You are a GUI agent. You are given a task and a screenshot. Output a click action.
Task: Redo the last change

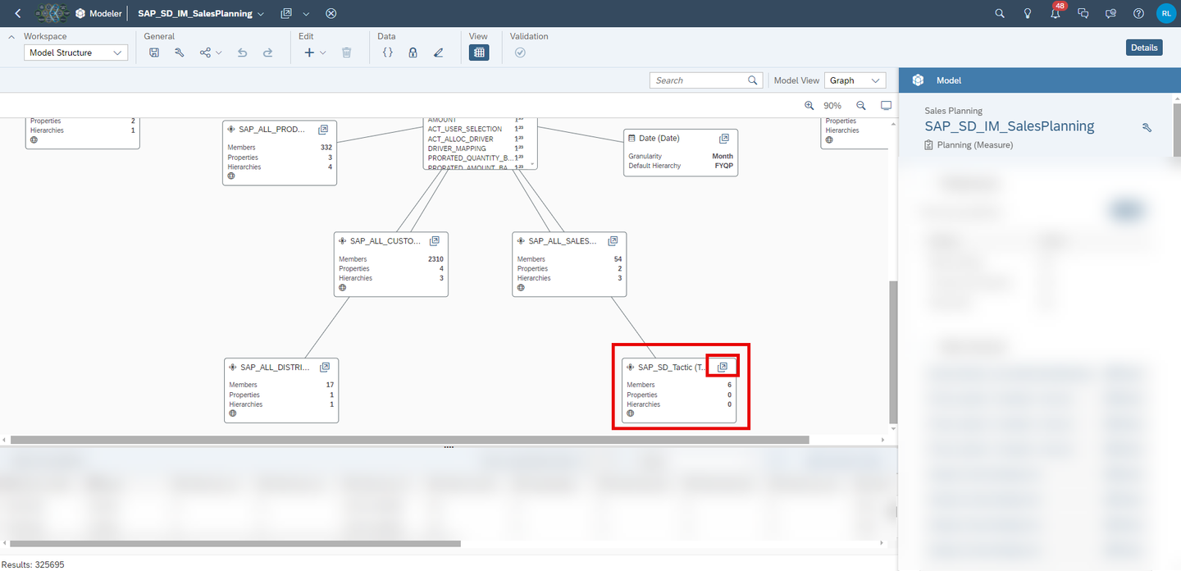click(x=267, y=53)
